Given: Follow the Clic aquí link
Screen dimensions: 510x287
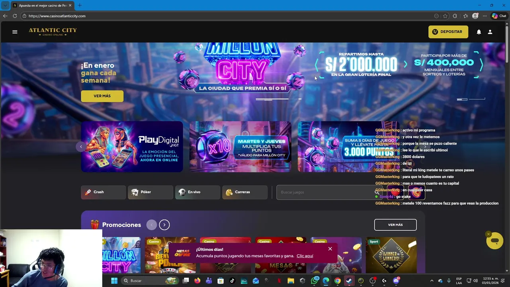Looking at the screenshot, I should click(305, 256).
